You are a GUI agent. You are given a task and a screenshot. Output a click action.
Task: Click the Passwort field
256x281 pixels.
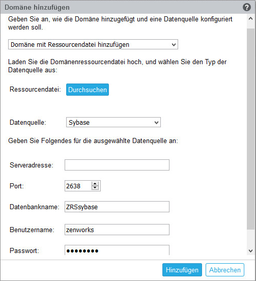(x=117, y=250)
